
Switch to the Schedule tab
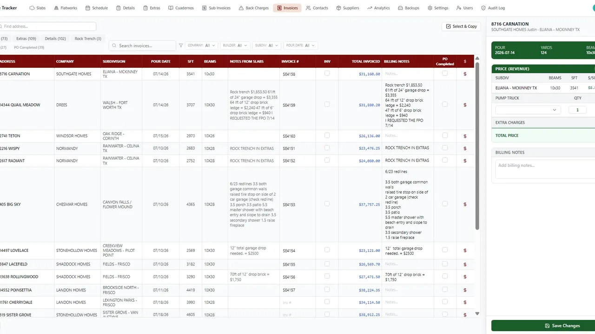[x=97, y=8]
